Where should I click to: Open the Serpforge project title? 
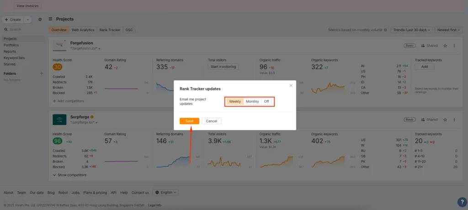point(80,117)
